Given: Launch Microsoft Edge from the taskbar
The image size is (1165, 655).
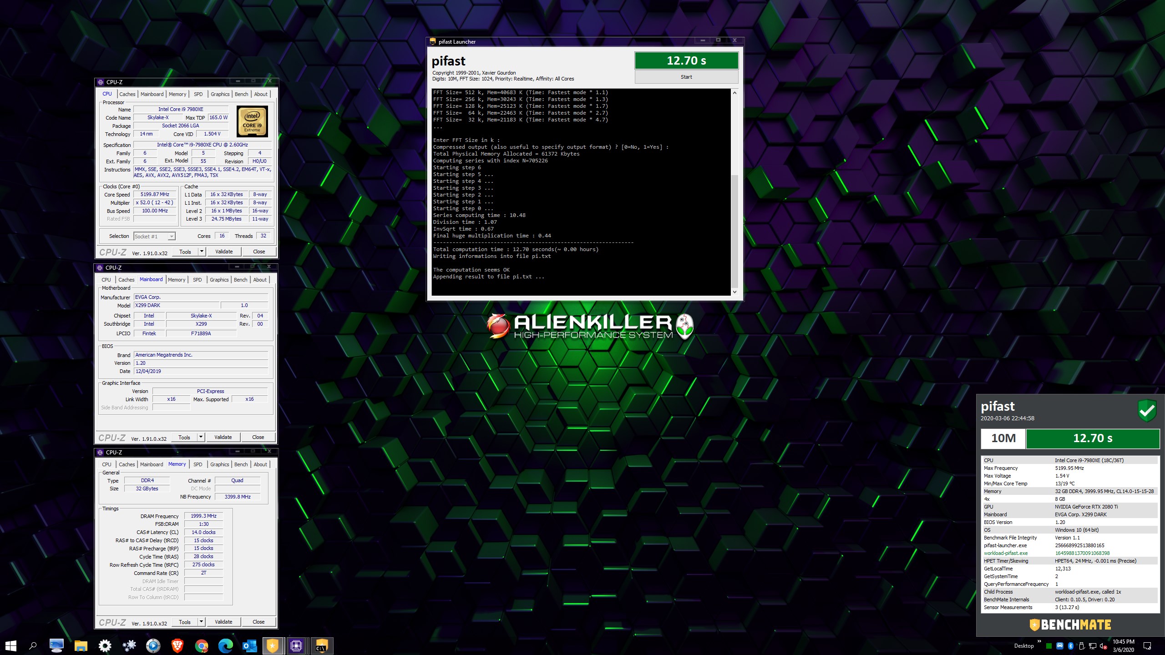Looking at the screenshot, I should click(x=225, y=645).
